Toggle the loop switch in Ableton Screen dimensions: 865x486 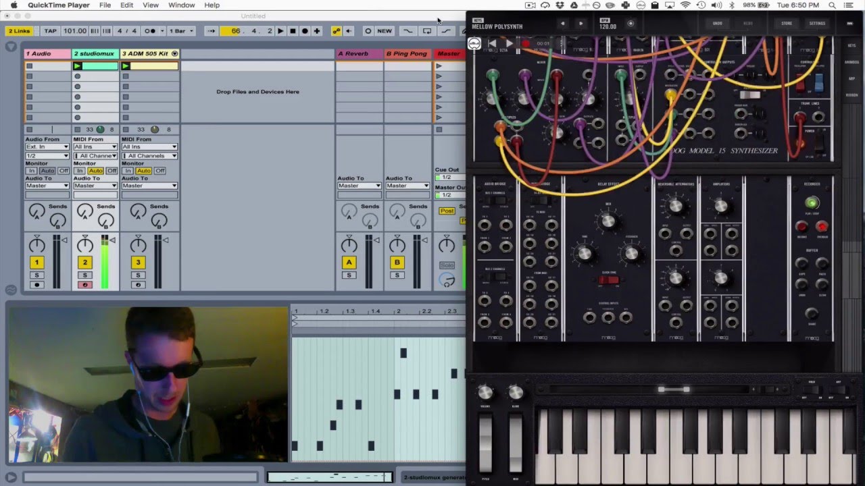tap(427, 31)
